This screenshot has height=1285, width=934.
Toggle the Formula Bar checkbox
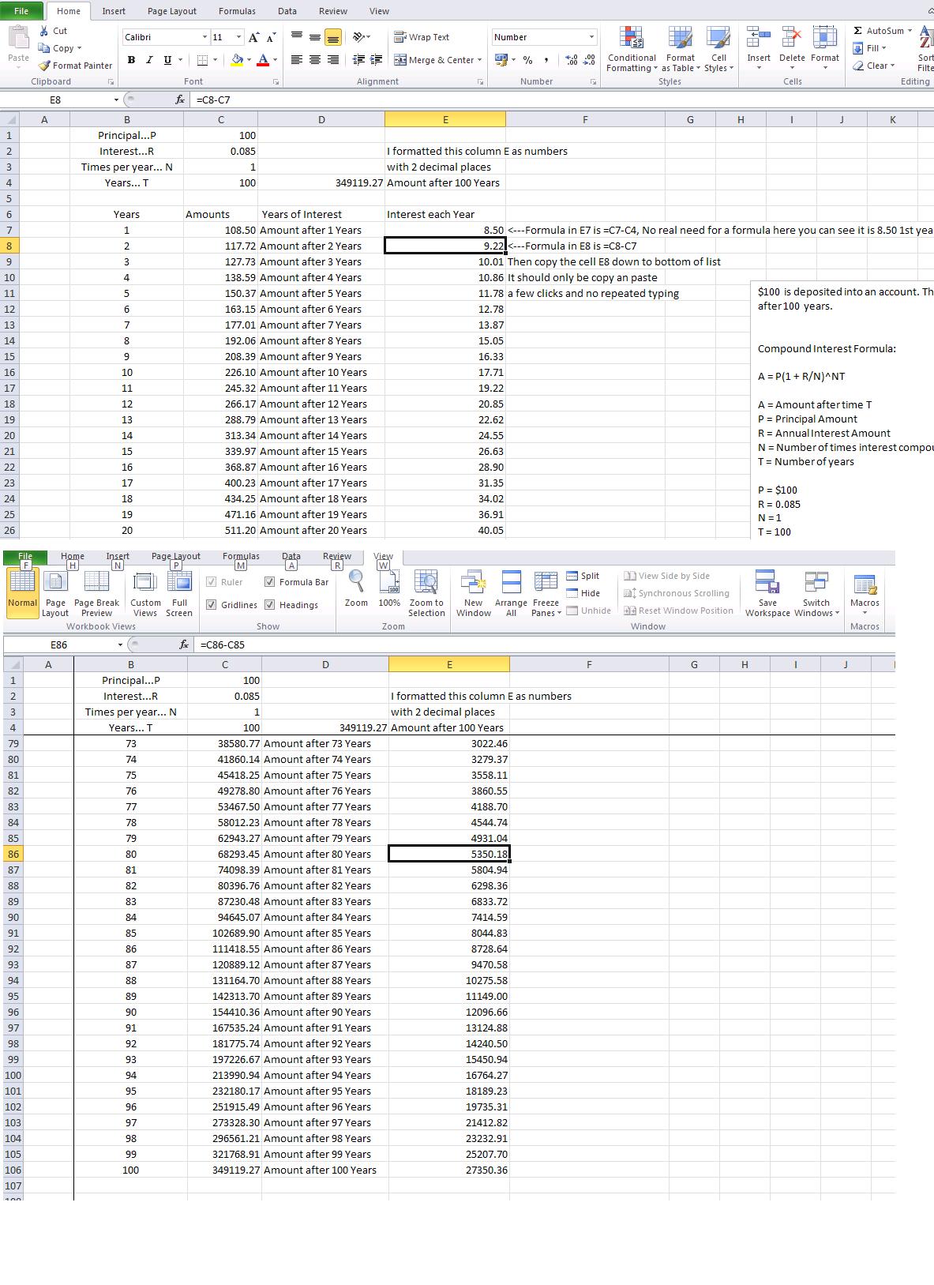click(x=270, y=582)
